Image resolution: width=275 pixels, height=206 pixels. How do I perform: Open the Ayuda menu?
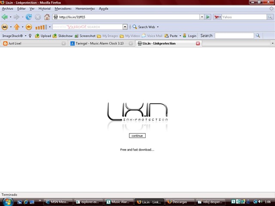104,9
